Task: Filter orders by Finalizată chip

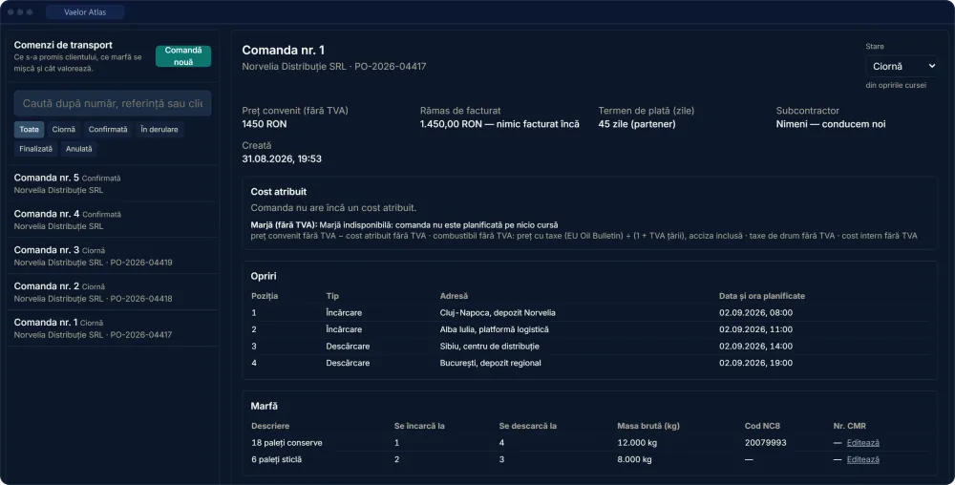Action: coord(36,149)
